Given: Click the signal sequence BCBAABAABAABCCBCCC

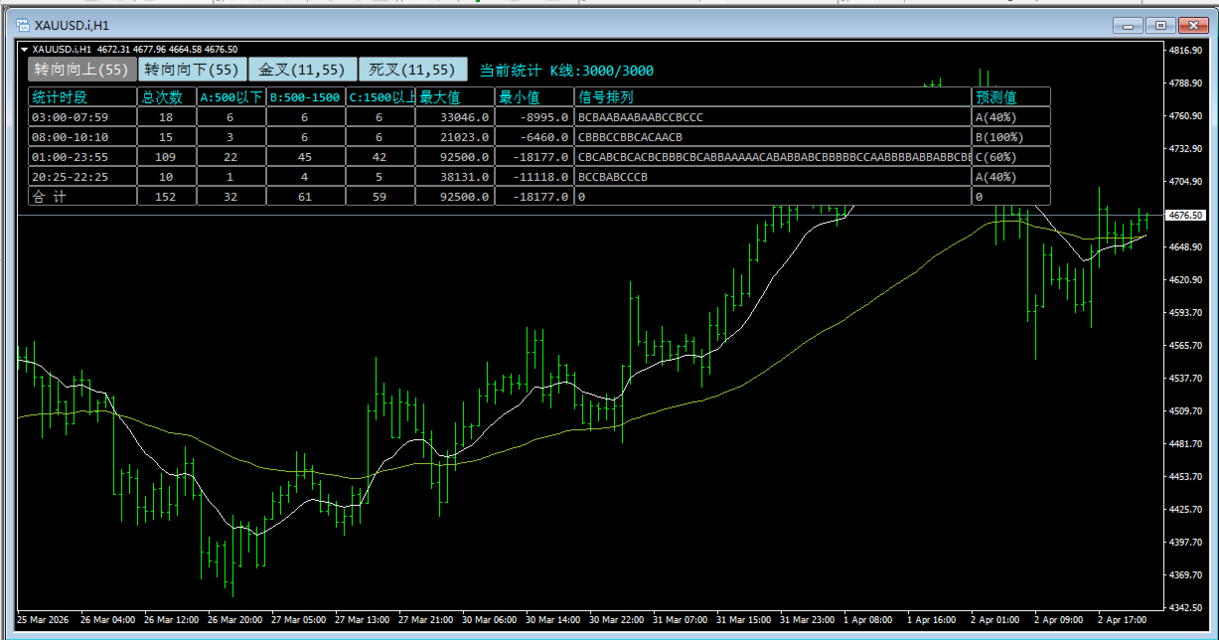Looking at the screenshot, I should tap(773, 117).
